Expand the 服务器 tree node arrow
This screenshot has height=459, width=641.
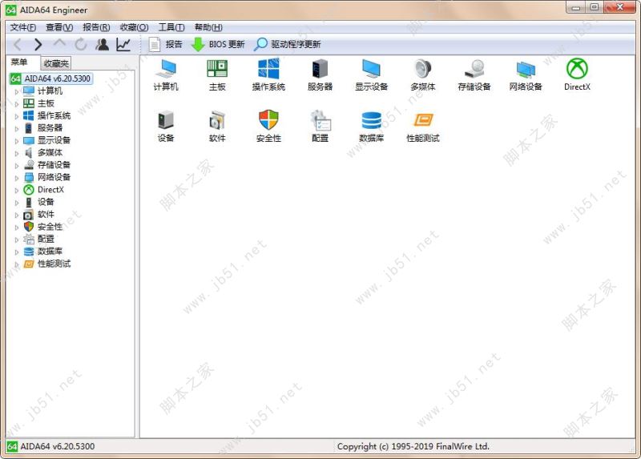16,128
